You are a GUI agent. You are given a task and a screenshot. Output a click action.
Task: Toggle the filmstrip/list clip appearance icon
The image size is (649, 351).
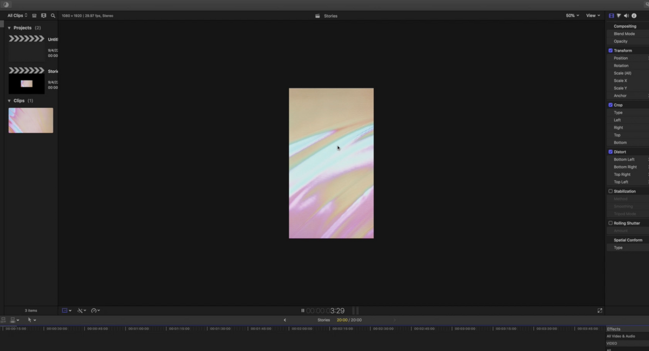(x=44, y=16)
